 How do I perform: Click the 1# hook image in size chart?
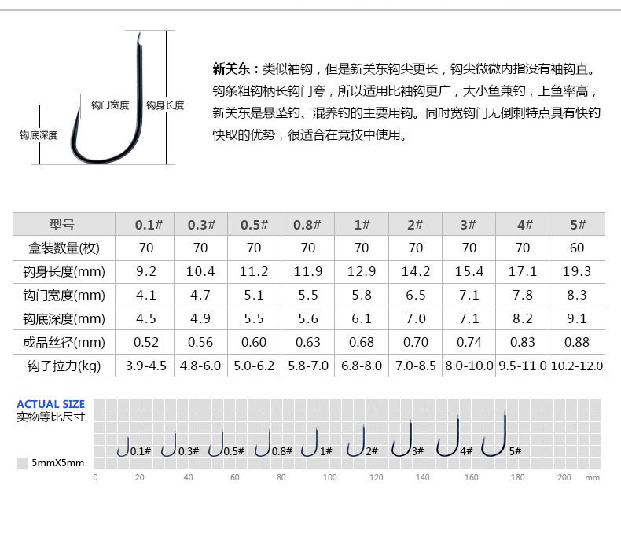[x=310, y=443]
